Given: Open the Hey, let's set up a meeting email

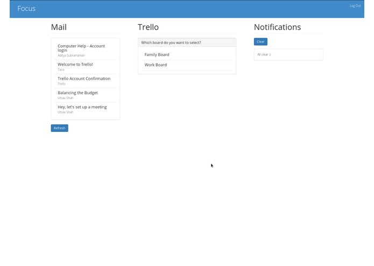Looking at the screenshot, I should 86,109.
